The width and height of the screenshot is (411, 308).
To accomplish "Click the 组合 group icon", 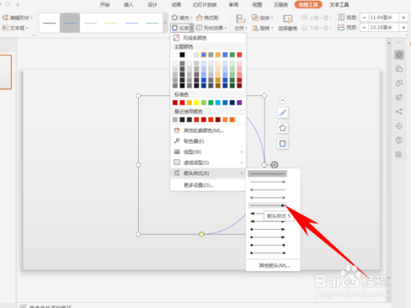I will pos(255,18).
